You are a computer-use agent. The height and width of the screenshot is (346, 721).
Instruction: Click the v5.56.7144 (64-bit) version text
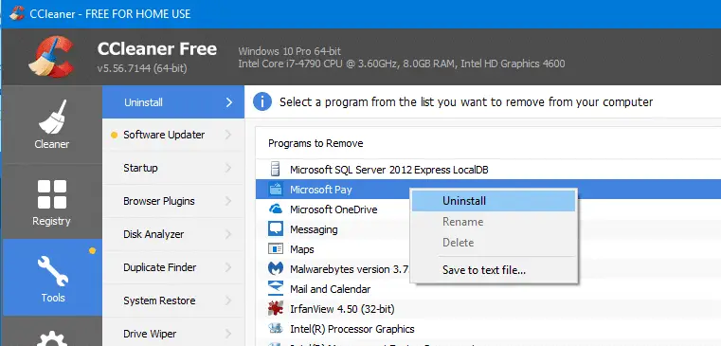142,68
